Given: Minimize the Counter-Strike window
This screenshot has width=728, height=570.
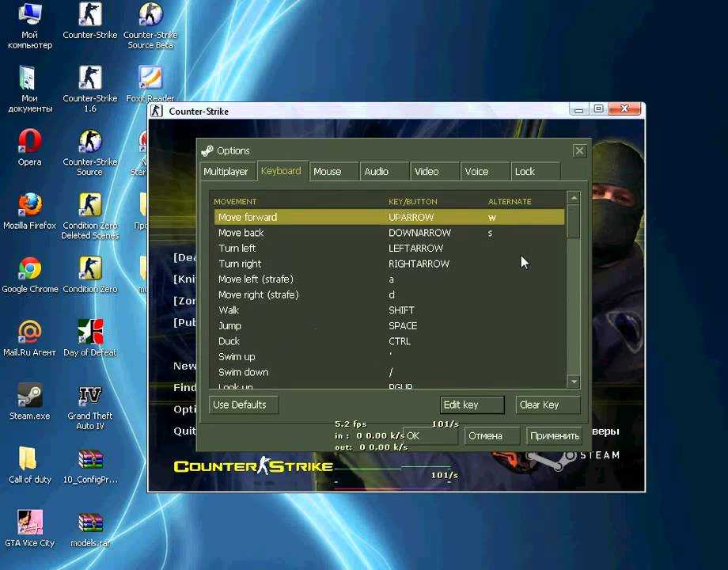Looking at the screenshot, I should click(579, 109).
